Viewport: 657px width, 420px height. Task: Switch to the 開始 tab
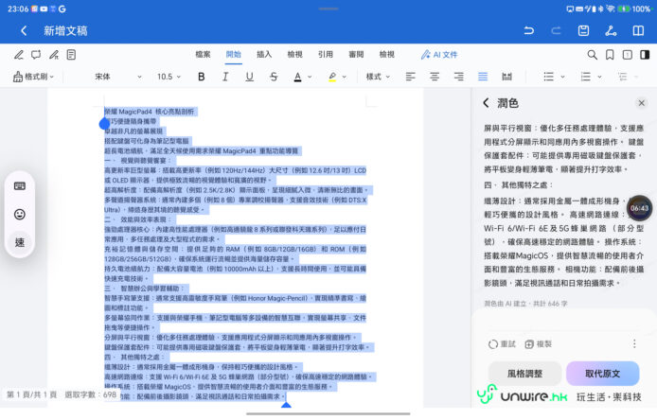[234, 55]
